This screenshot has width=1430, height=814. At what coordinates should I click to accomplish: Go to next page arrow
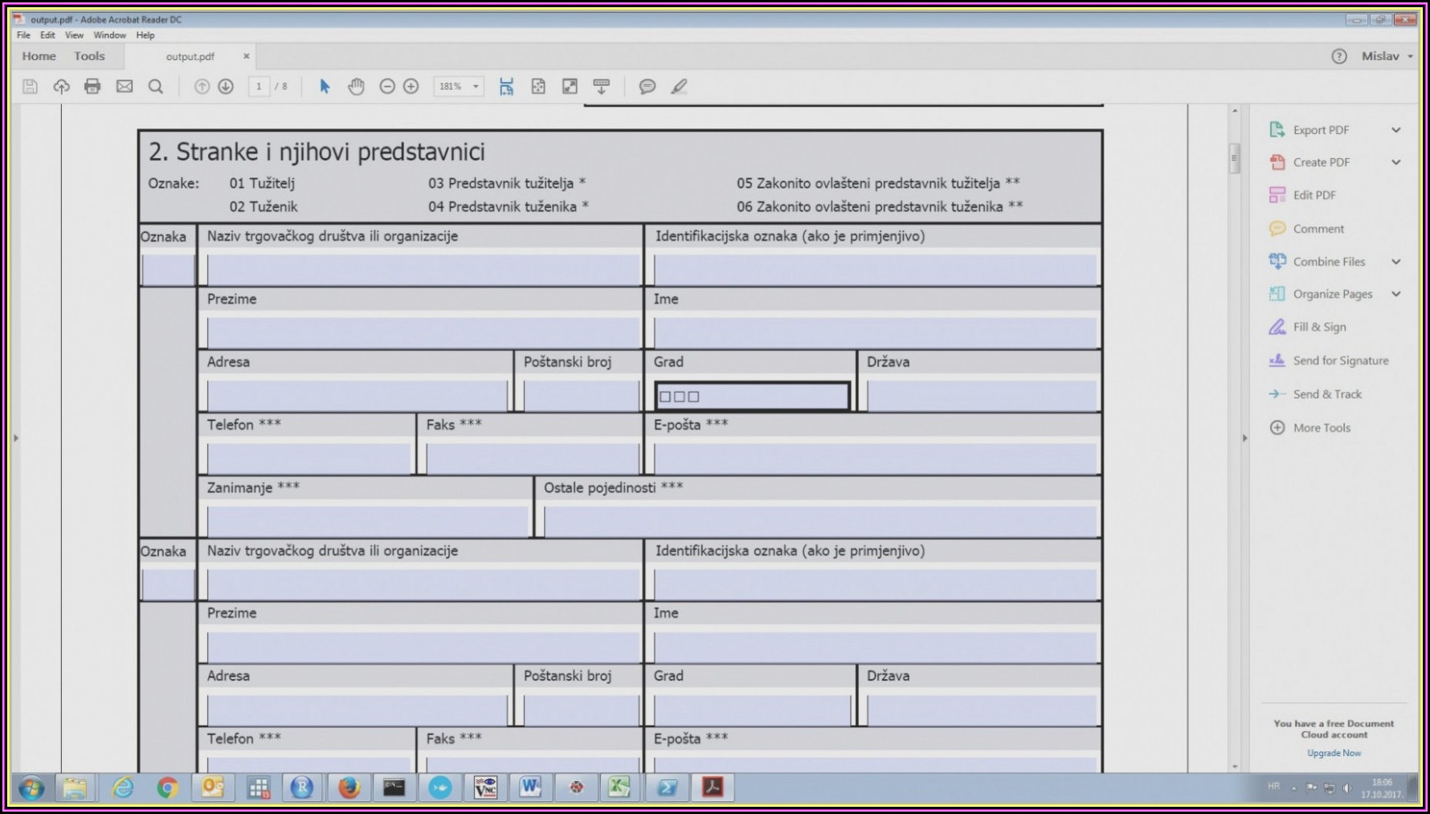click(226, 87)
